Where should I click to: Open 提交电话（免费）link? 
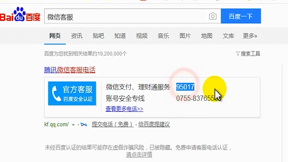pyautogui.click(x=112, y=125)
